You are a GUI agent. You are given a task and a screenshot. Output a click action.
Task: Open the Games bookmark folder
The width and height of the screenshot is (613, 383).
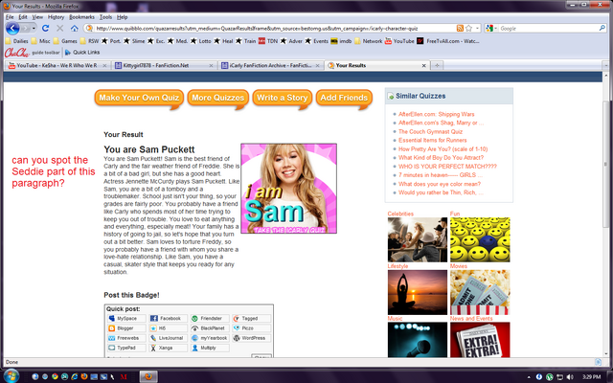(x=65, y=41)
